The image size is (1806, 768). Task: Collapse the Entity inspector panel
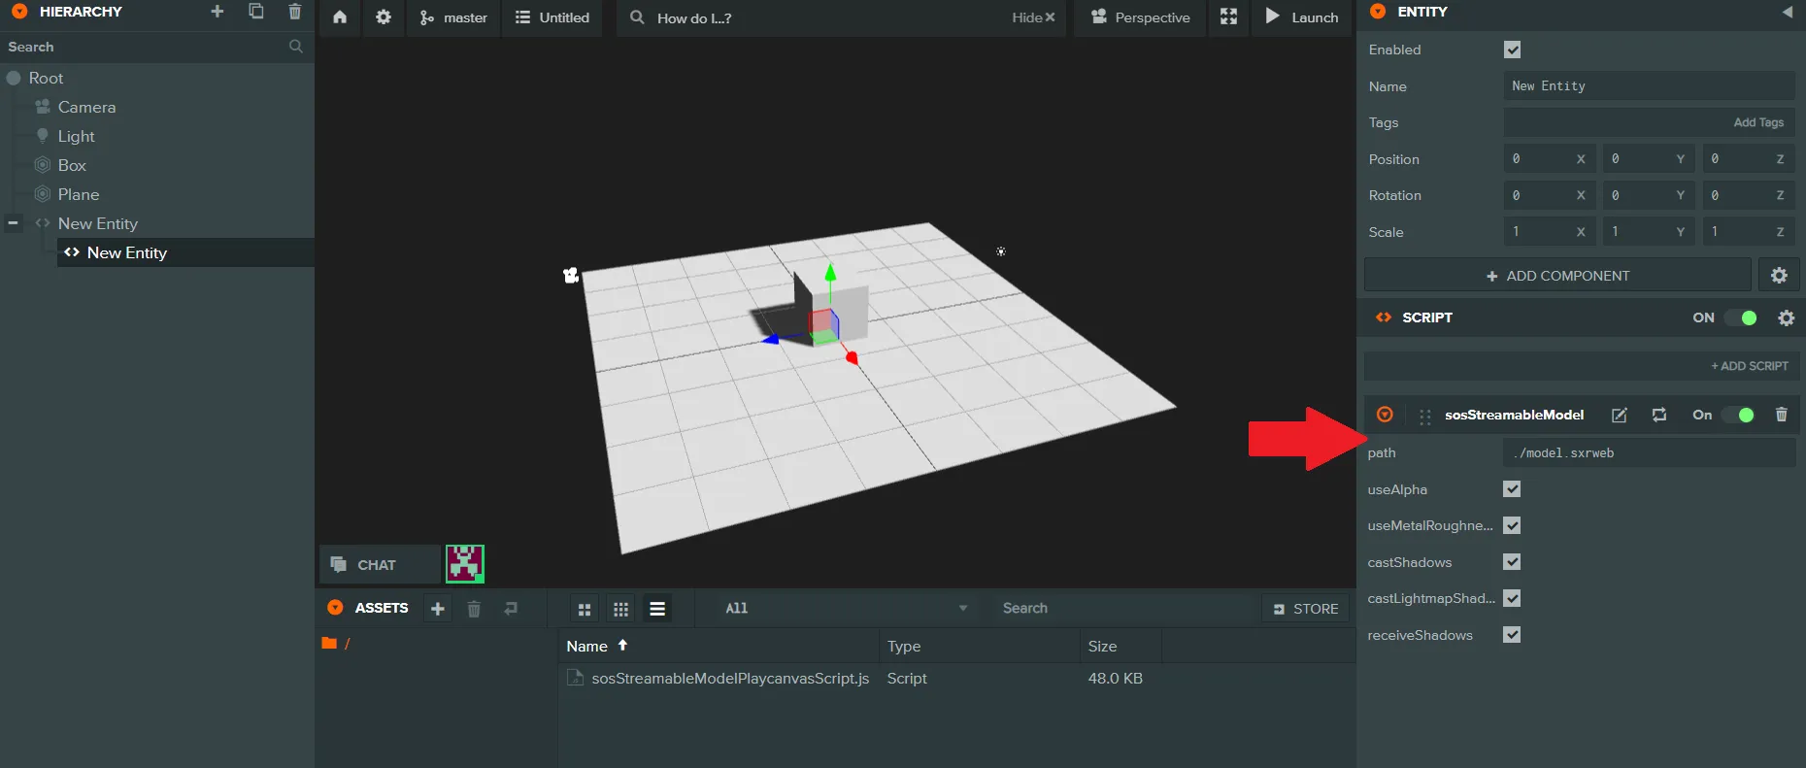click(1378, 12)
